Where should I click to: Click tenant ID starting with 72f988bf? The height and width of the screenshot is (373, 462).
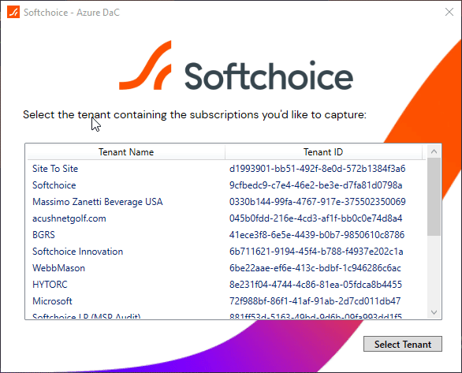pos(315,301)
